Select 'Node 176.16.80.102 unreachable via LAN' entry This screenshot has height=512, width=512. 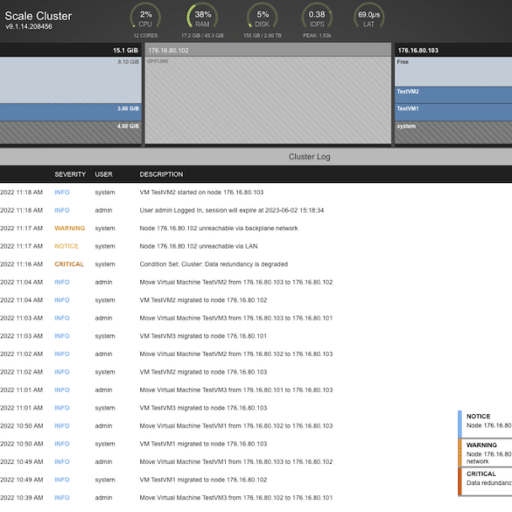[x=199, y=246]
